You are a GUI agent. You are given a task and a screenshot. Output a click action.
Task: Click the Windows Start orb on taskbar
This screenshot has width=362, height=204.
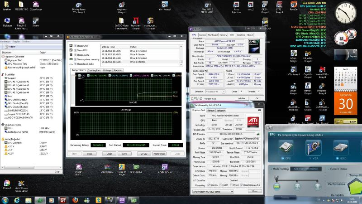coord(5,200)
